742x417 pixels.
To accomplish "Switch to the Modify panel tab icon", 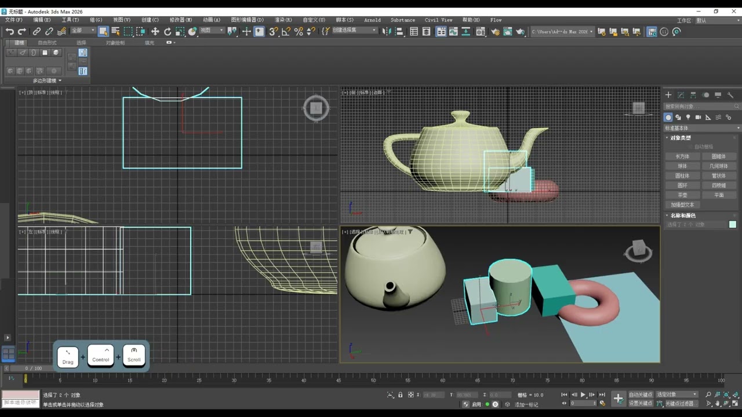I will 681,95.
